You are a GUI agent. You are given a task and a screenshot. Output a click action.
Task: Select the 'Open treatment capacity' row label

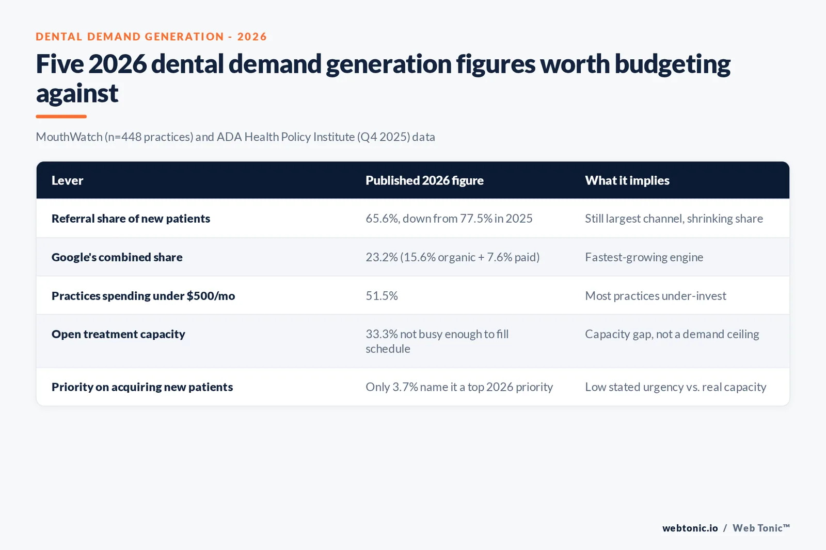click(x=118, y=334)
